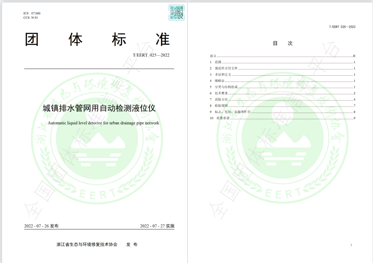Click the English title Automatic liquid level detector
Screen dimensions: 373x263
(104, 123)
